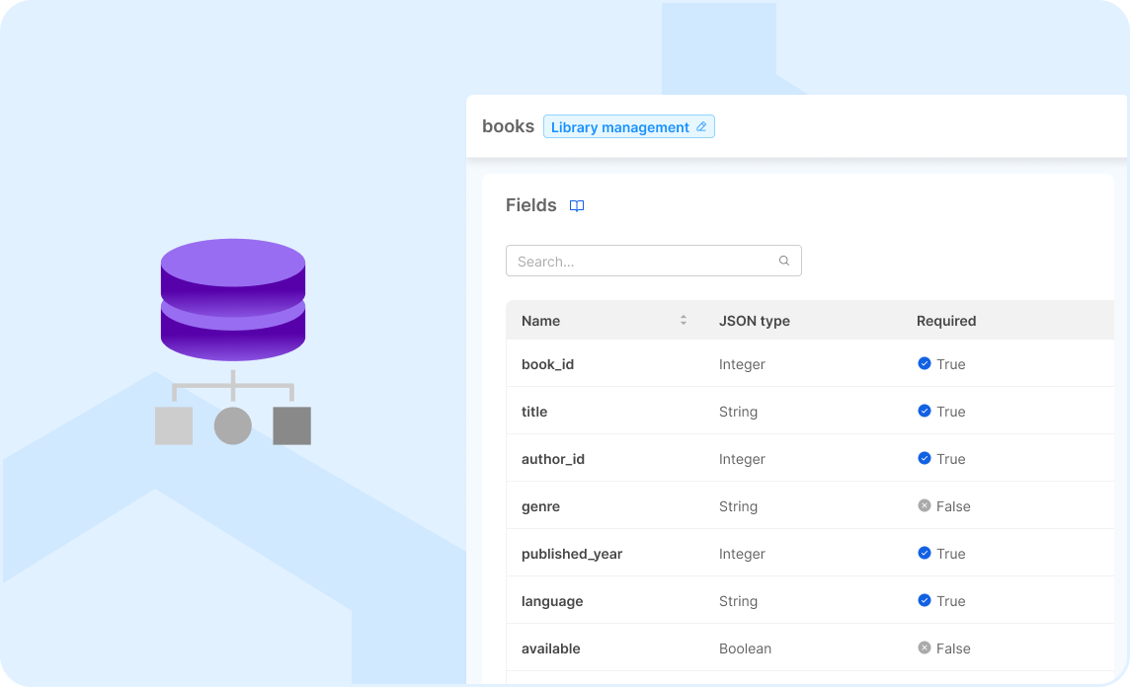The width and height of the screenshot is (1130, 687).
Task: Click the Fields section heading
Action: tap(531, 205)
